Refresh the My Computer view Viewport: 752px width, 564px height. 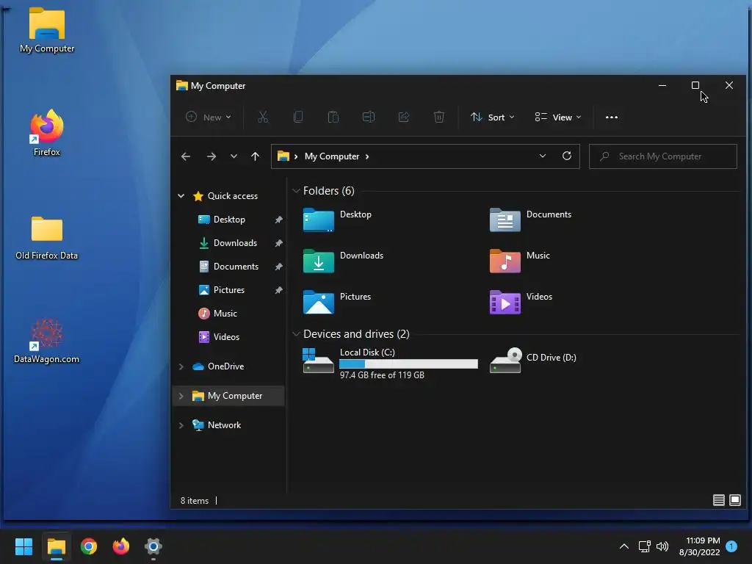click(x=567, y=156)
